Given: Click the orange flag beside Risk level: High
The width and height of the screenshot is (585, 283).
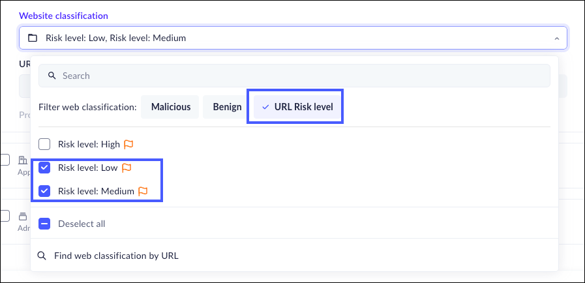Looking at the screenshot, I should pyautogui.click(x=129, y=144).
